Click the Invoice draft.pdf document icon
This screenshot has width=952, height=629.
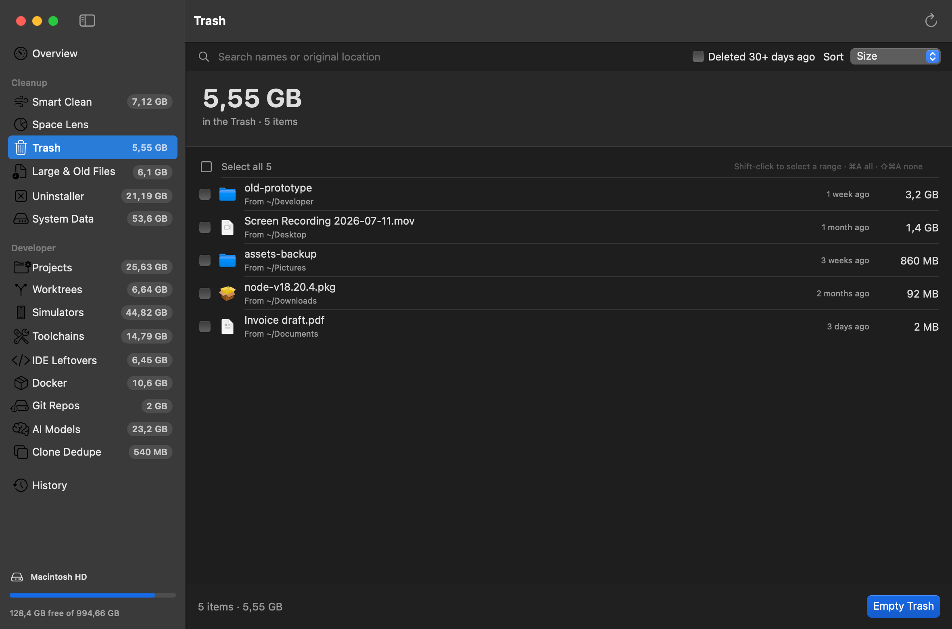click(228, 327)
